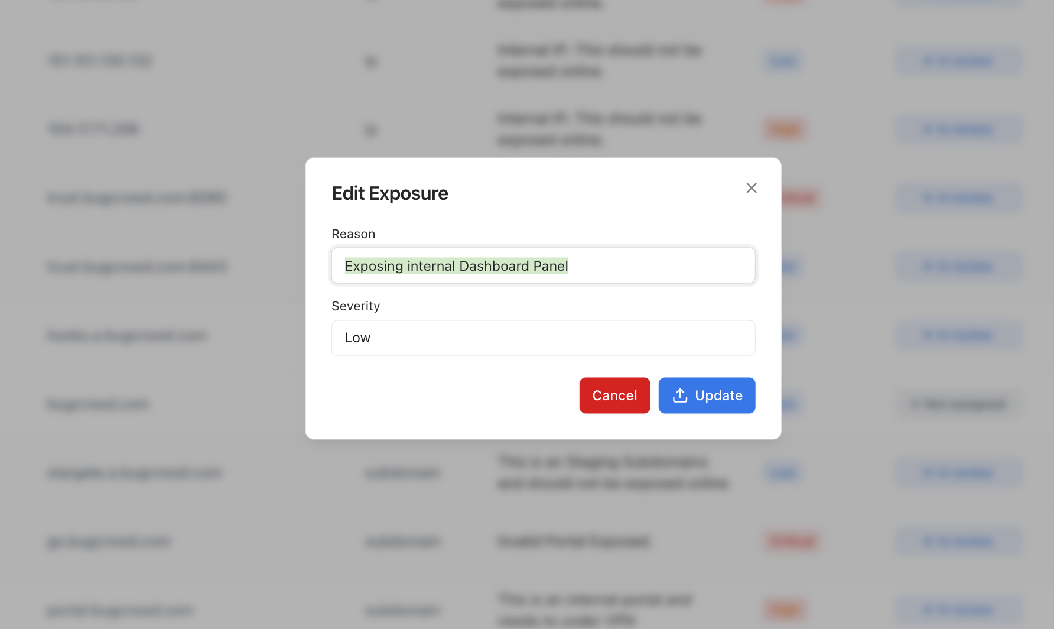The image size is (1054, 629).
Task: Expand the status selector in the top-right row
Action: (x=959, y=61)
